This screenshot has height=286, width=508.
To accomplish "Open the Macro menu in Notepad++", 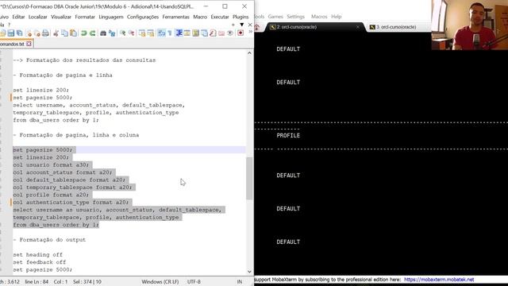I will coord(200,17).
